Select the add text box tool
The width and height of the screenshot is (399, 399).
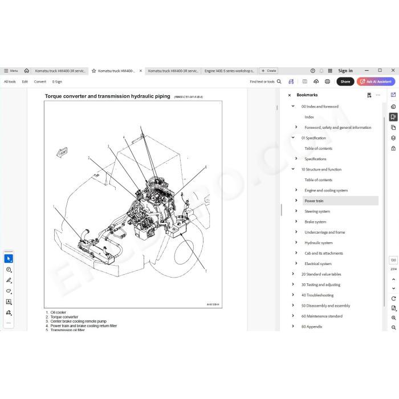coord(9,302)
